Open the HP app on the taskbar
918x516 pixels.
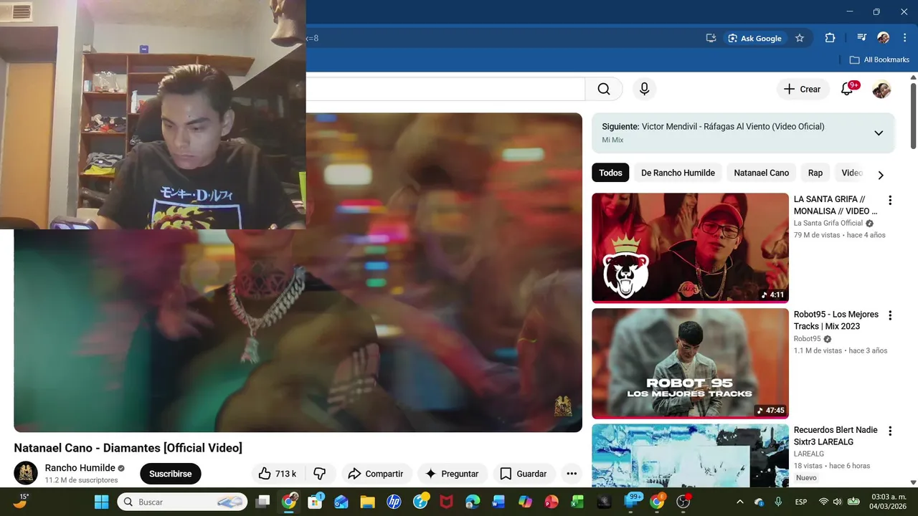394,502
